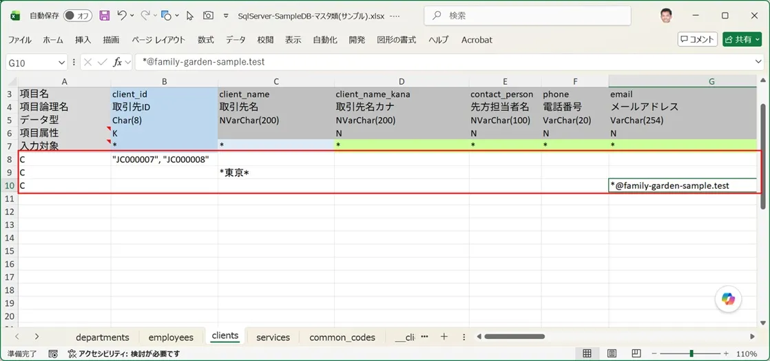
Task: Add a new sheet with plus icon
Action: pyautogui.click(x=444, y=336)
